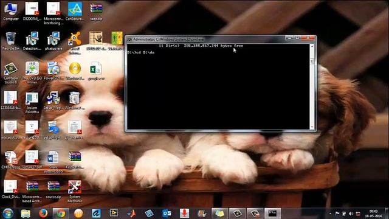The image size is (389, 219).
Task: Close the Administrator cmd.exe window
Action: (x=308, y=38)
